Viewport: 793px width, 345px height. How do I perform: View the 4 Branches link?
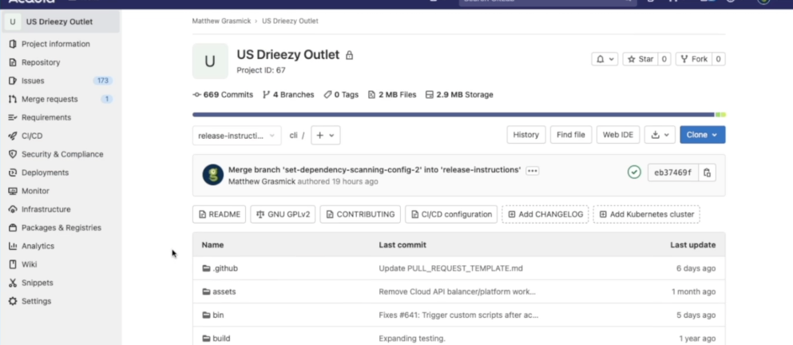tap(288, 94)
